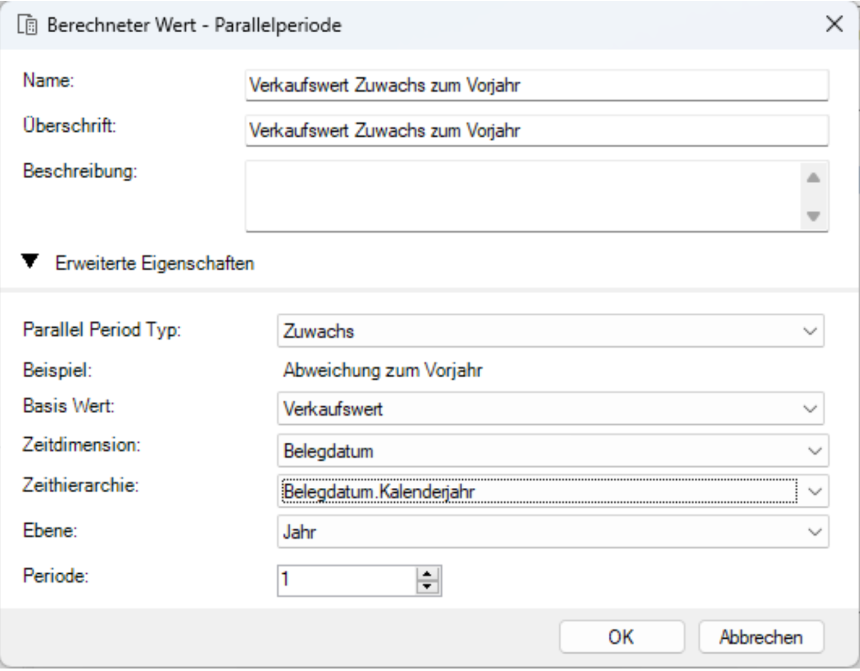Click the 'Zeithierarchie:' label
Viewport: 860px width, 671px height.
tap(80, 485)
